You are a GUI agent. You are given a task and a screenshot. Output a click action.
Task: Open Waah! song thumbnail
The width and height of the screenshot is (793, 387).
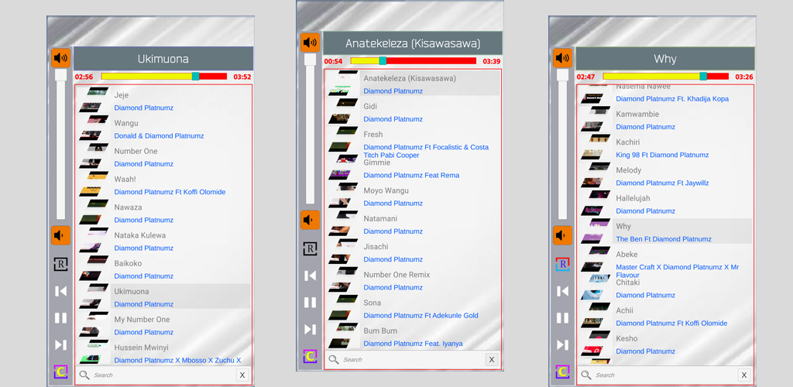(94, 185)
